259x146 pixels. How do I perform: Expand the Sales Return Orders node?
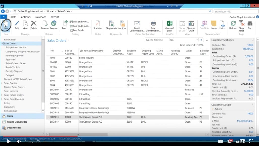click(x=2, y=95)
